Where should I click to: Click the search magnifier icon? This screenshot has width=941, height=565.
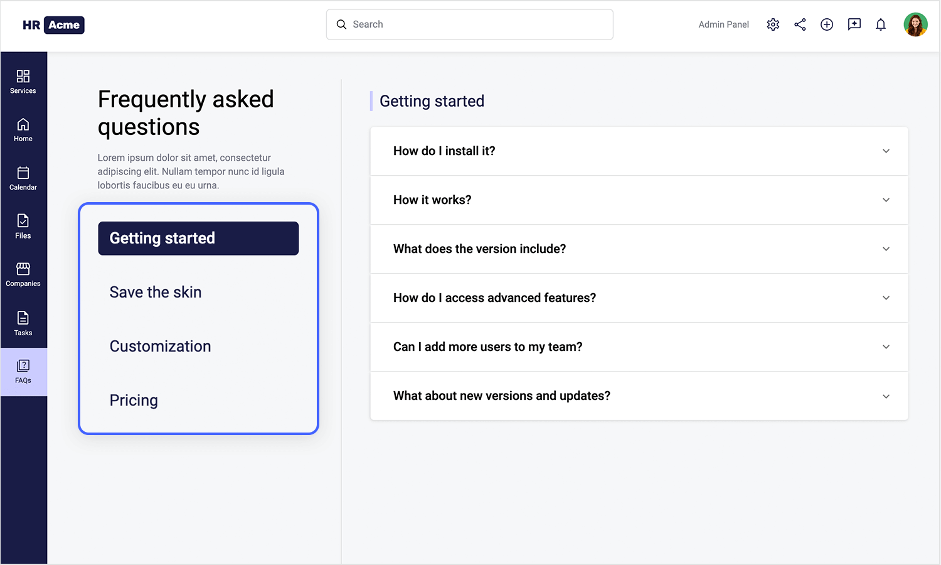point(341,24)
